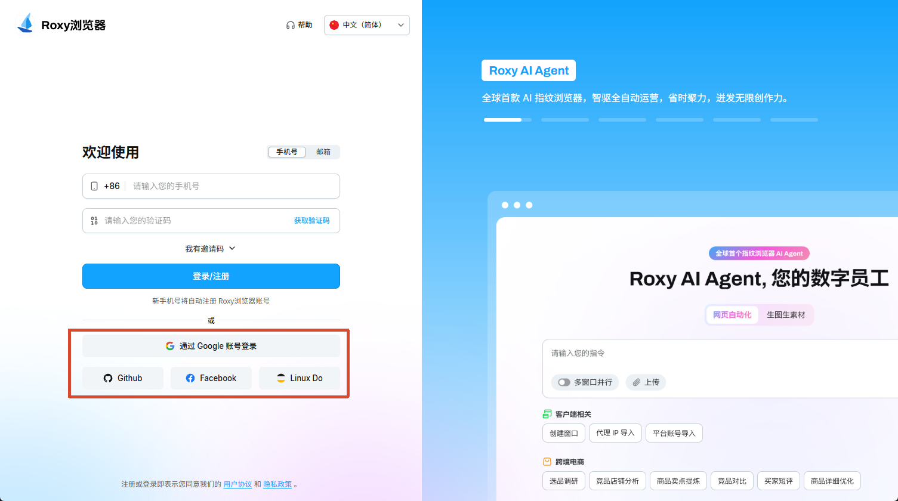
Task: Click the paperclip upload icon
Action: [637, 382]
